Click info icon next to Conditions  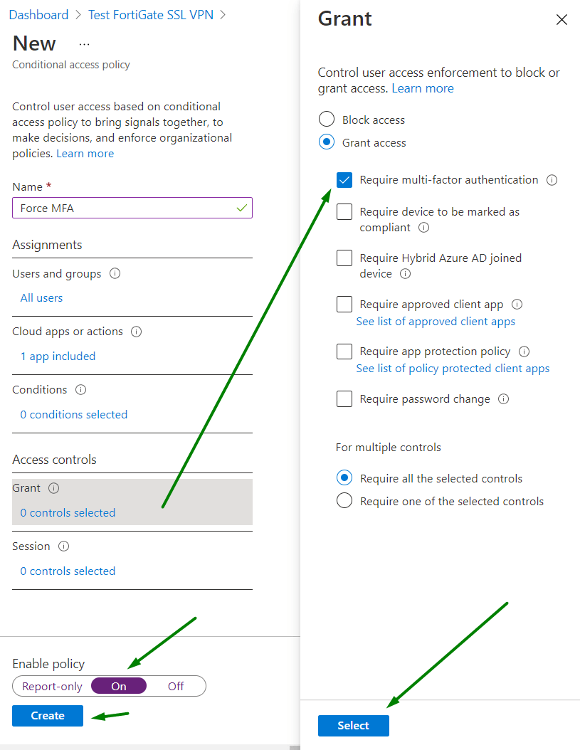(x=81, y=390)
